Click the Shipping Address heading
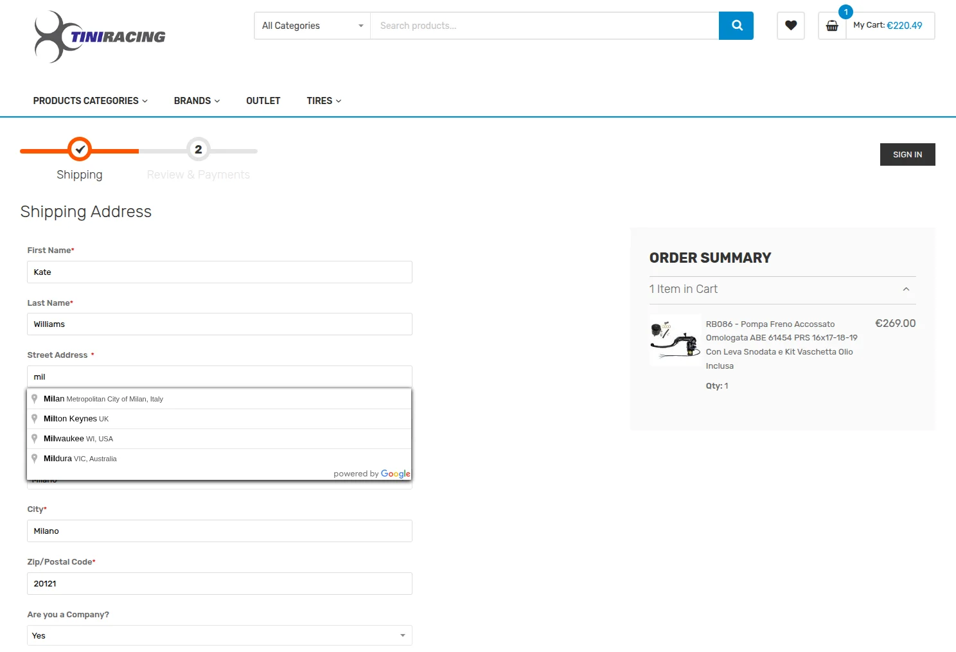Image resolution: width=956 pixels, height=652 pixels. pos(86,212)
